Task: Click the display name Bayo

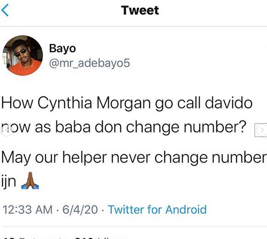Action: (62, 49)
